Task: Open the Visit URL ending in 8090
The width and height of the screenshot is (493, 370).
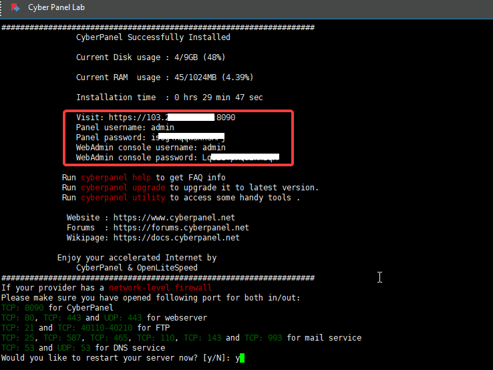Action: point(172,118)
